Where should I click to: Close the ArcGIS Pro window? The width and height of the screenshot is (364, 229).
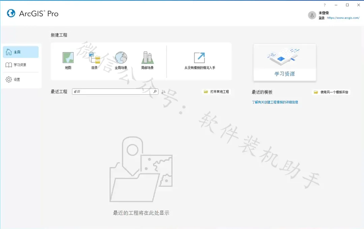358,5
